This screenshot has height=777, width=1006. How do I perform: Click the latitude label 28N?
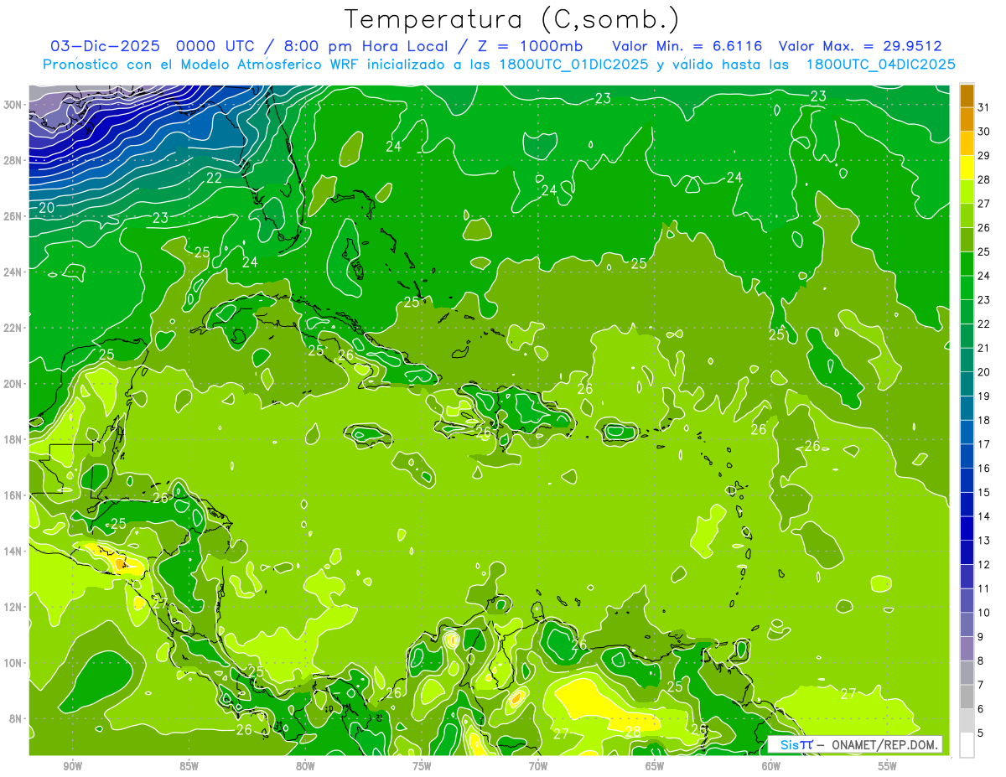(x=13, y=160)
